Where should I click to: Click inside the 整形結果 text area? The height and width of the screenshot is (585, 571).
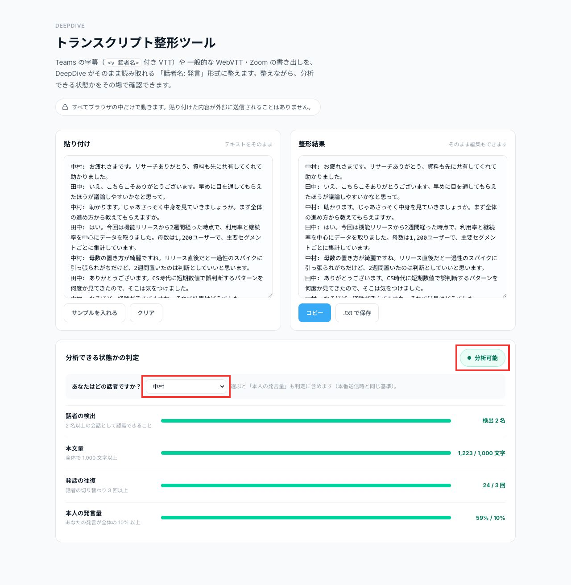[x=403, y=227]
